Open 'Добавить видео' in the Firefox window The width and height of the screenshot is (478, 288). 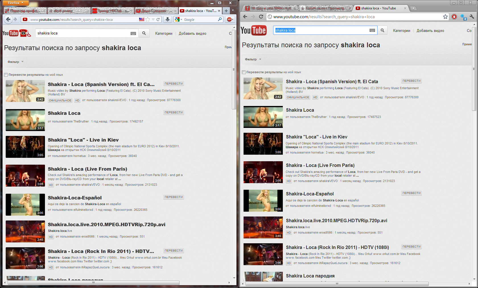[193, 33]
